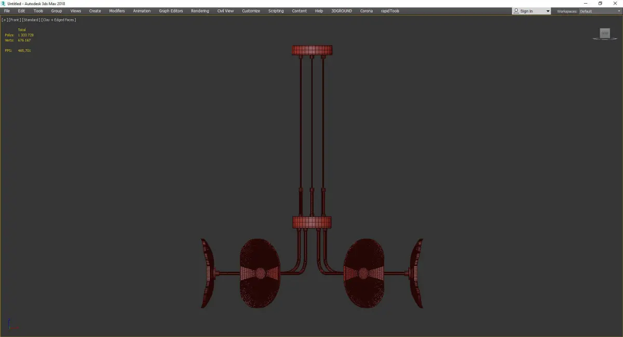This screenshot has width=623, height=337.
Task: Open the Create menu
Action: pos(95,11)
